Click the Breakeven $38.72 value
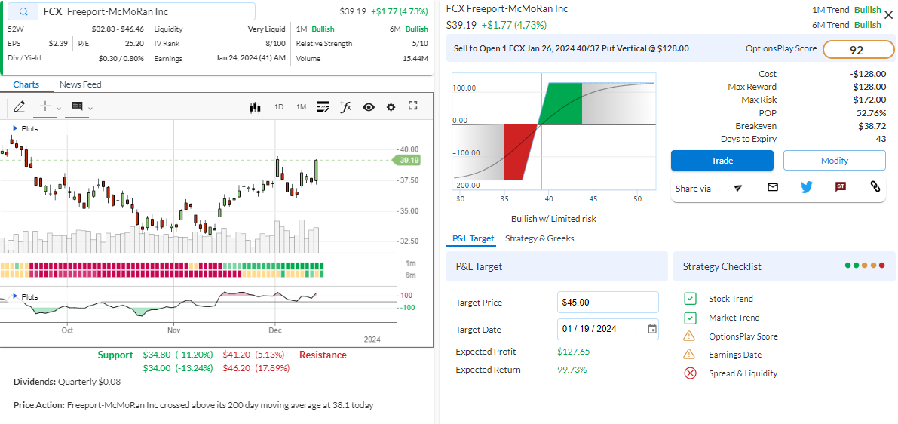Image resolution: width=898 pixels, height=424 pixels. (872, 125)
